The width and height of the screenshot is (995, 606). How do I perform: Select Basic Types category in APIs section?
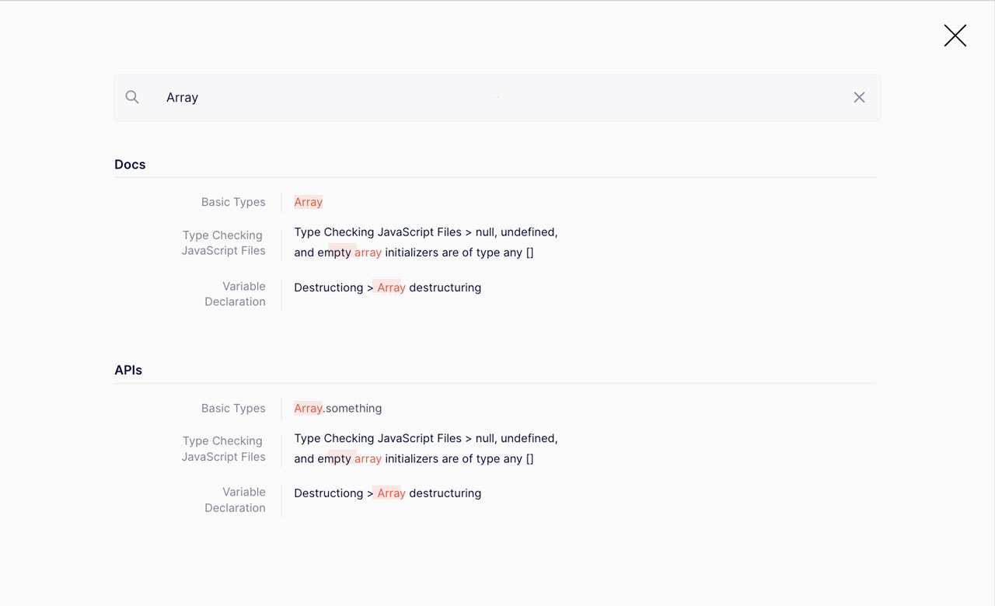233,408
